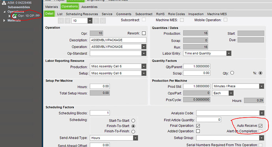272x147 pixels.
Task: Select the Start-To-Start scheduling option
Action: click(x=133, y=121)
